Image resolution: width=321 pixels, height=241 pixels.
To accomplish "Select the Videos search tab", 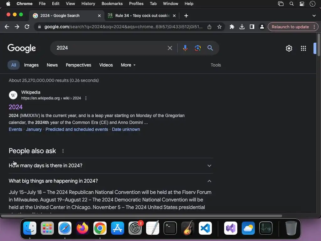I will pyautogui.click(x=106, y=65).
